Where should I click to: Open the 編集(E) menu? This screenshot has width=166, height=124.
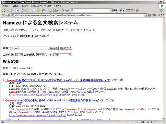16,6
